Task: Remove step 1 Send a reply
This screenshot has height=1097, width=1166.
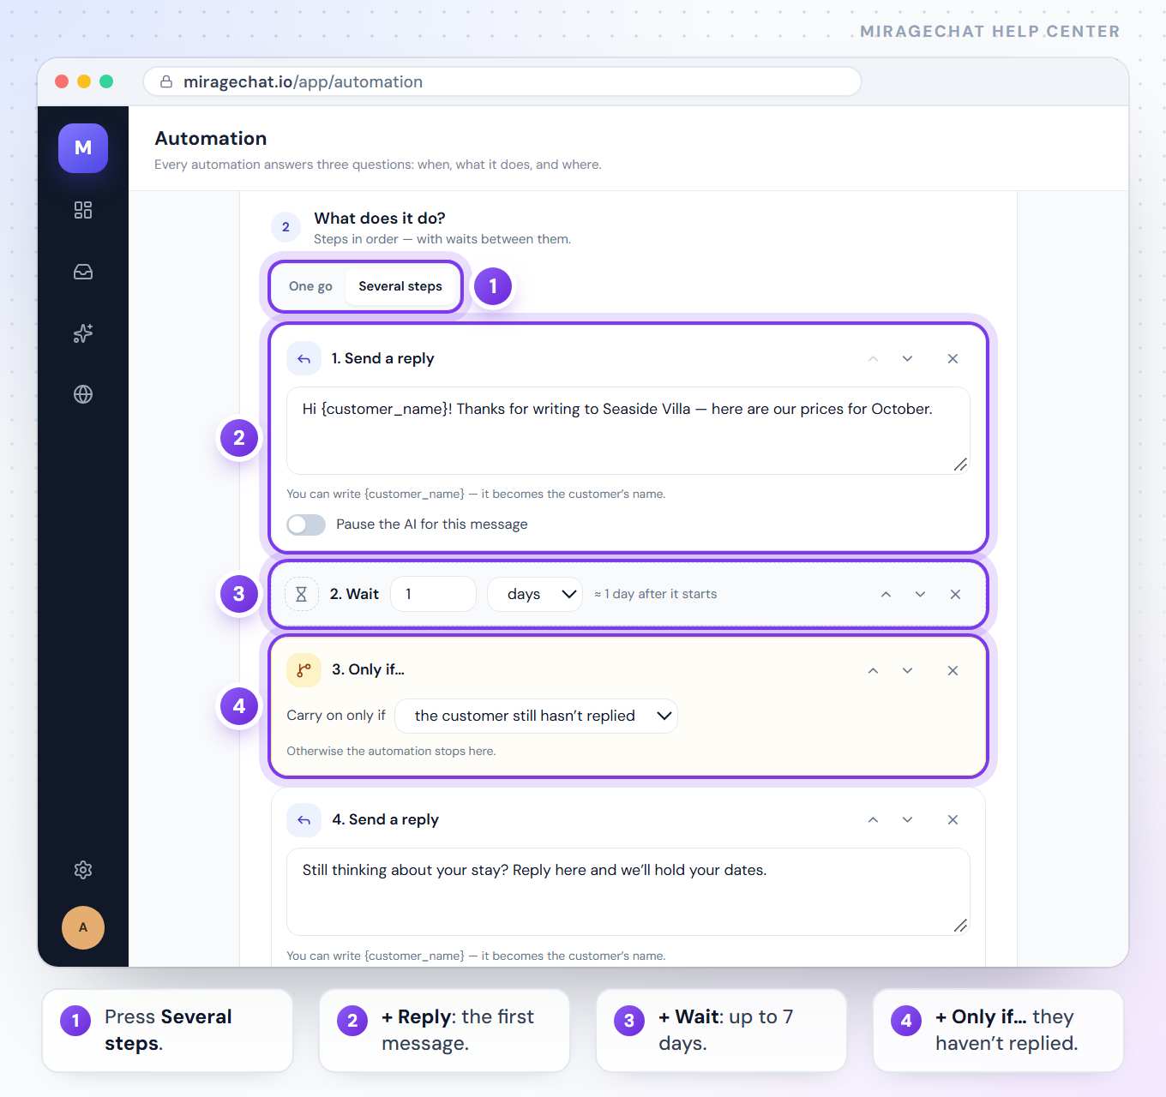Action: click(x=953, y=359)
